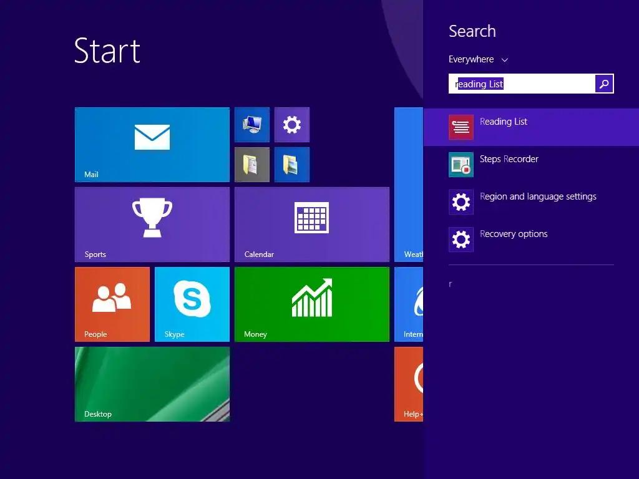
Task: Open the People tile
Action: click(x=112, y=304)
